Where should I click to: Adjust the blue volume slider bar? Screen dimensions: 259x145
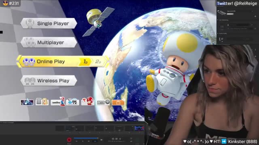(x=86, y=138)
